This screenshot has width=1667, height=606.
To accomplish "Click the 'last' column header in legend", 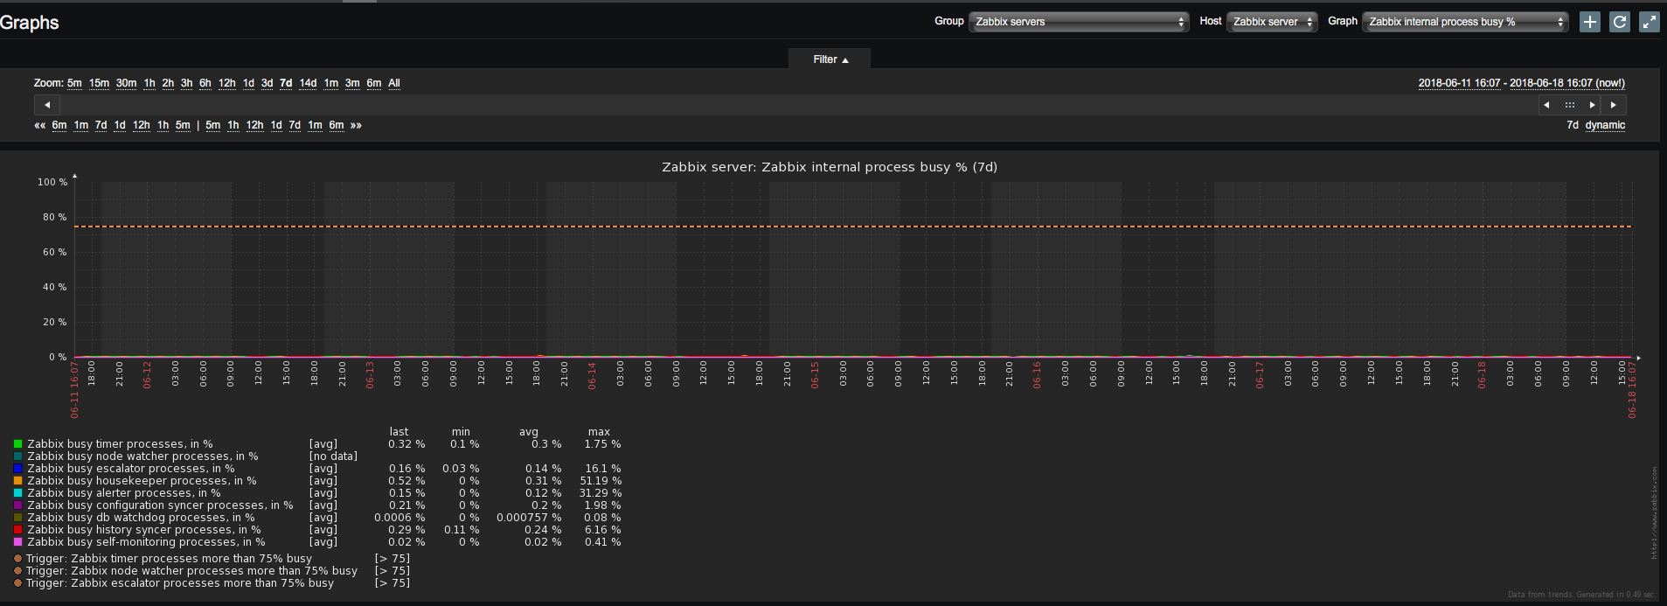I will (x=399, y=432).
